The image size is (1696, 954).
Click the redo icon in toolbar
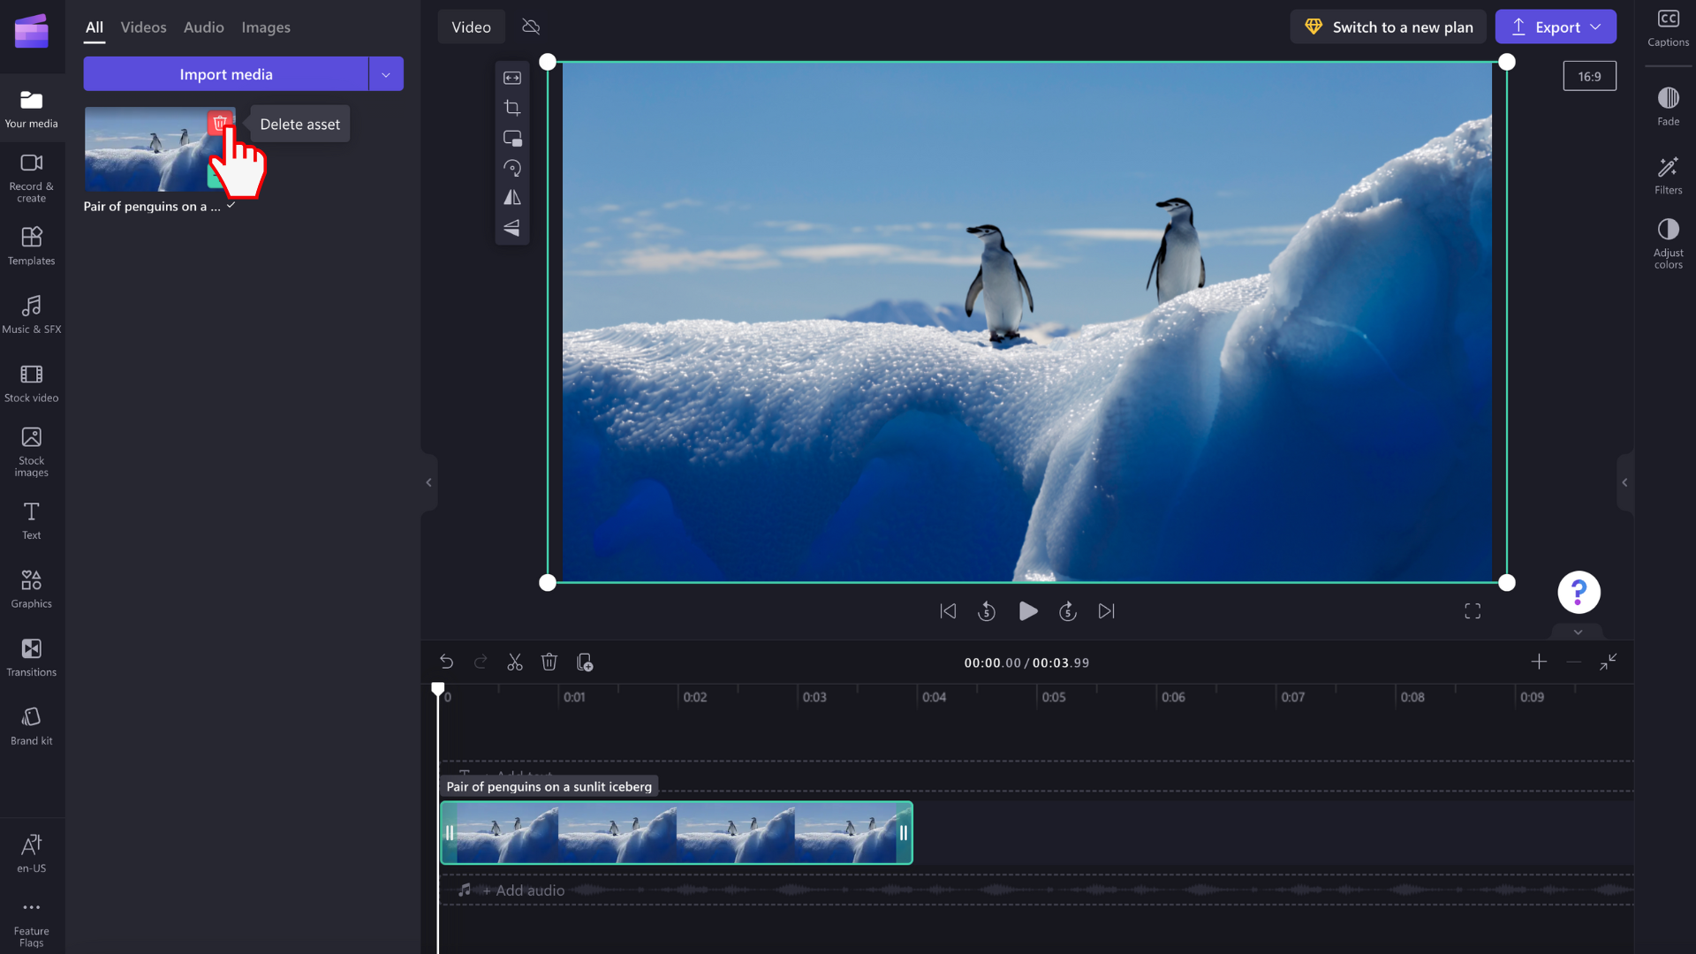point(480,662)
